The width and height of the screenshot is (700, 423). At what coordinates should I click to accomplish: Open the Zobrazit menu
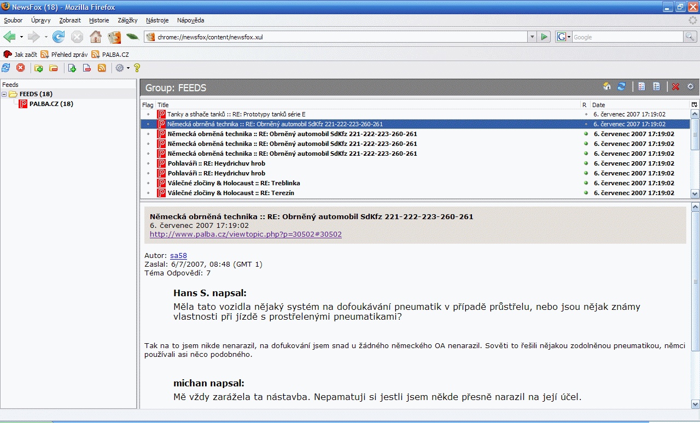click(70, 20)
